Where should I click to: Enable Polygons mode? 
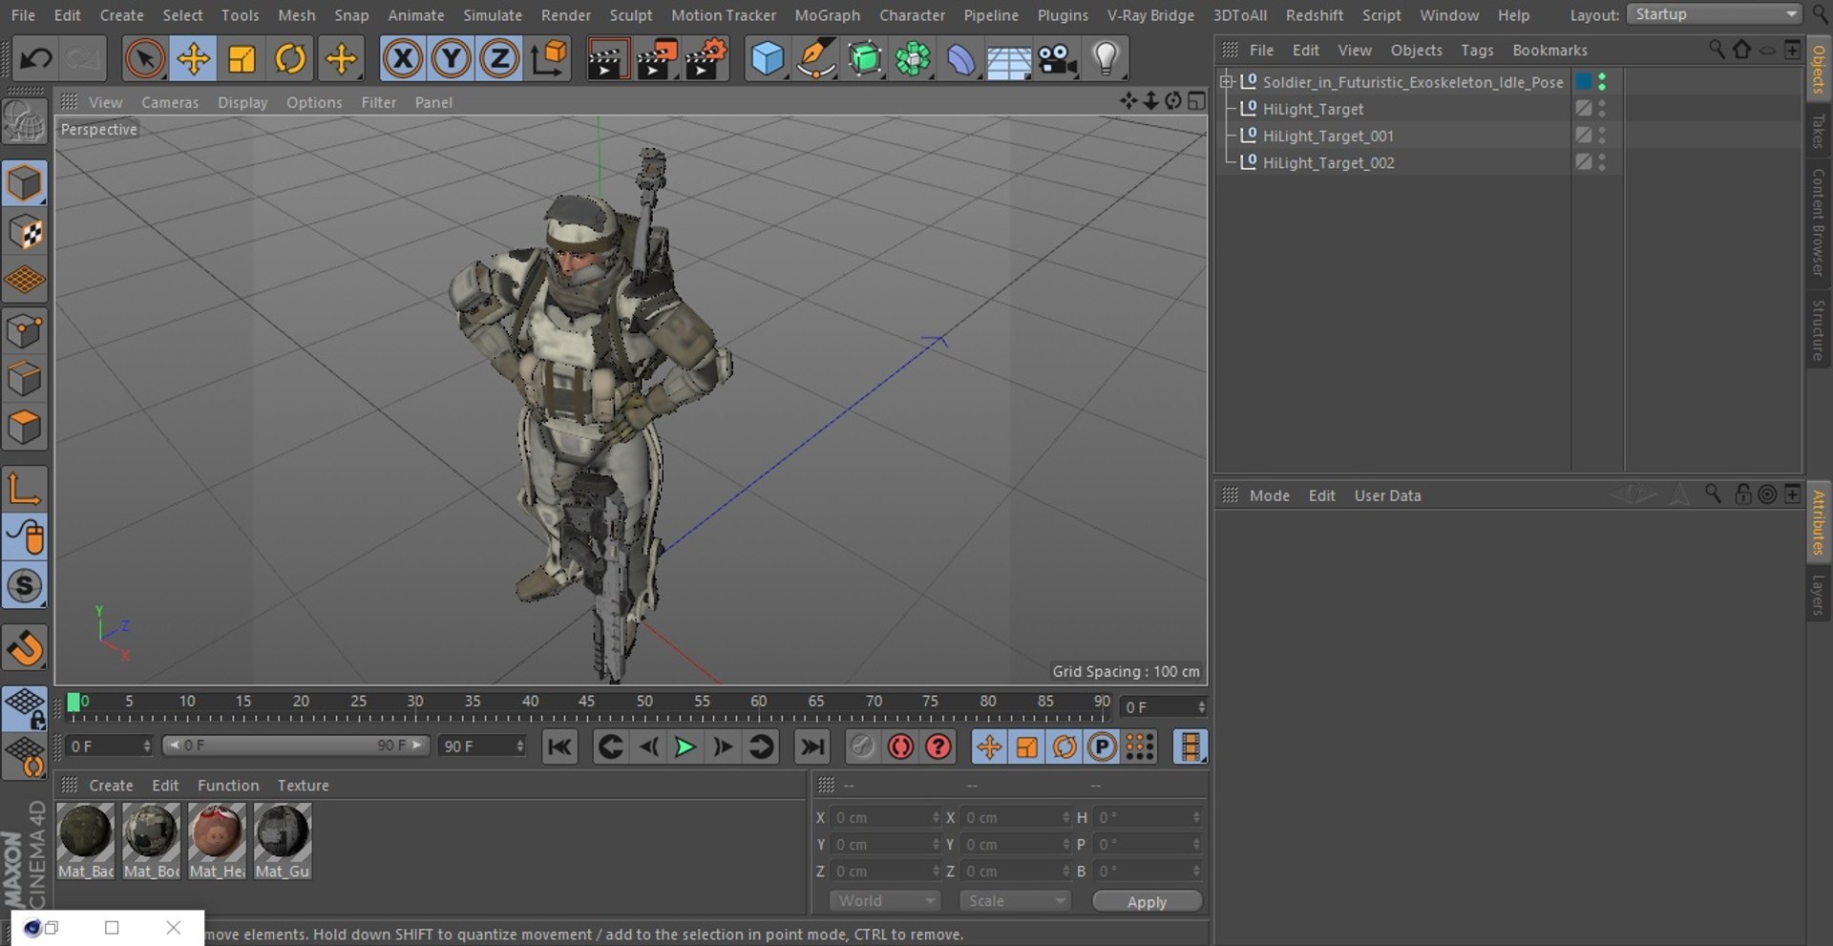coord(25,428)
